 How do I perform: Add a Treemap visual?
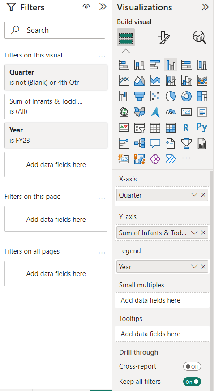[202, 96]
